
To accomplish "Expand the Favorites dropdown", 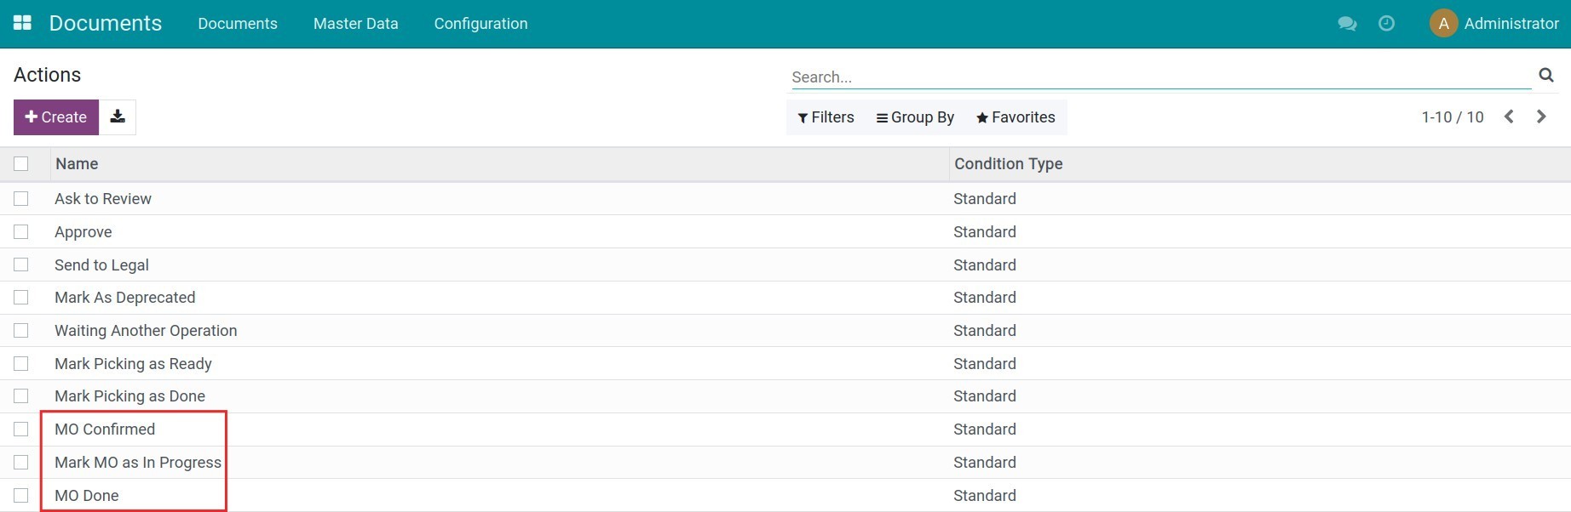I will pos(1016,117).
